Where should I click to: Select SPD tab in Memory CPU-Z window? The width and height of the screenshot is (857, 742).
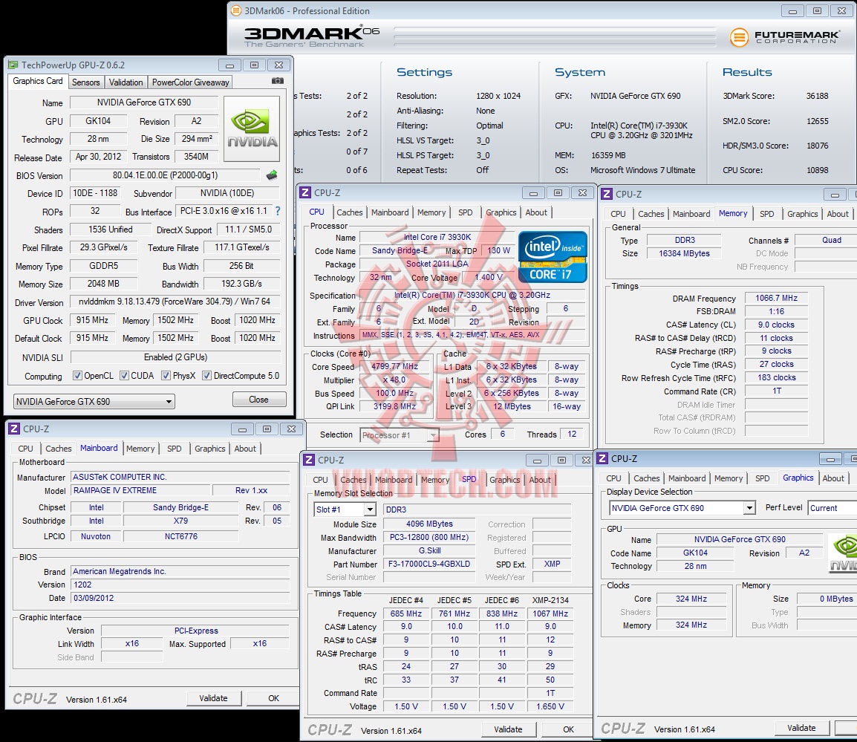tap(767, 214)
